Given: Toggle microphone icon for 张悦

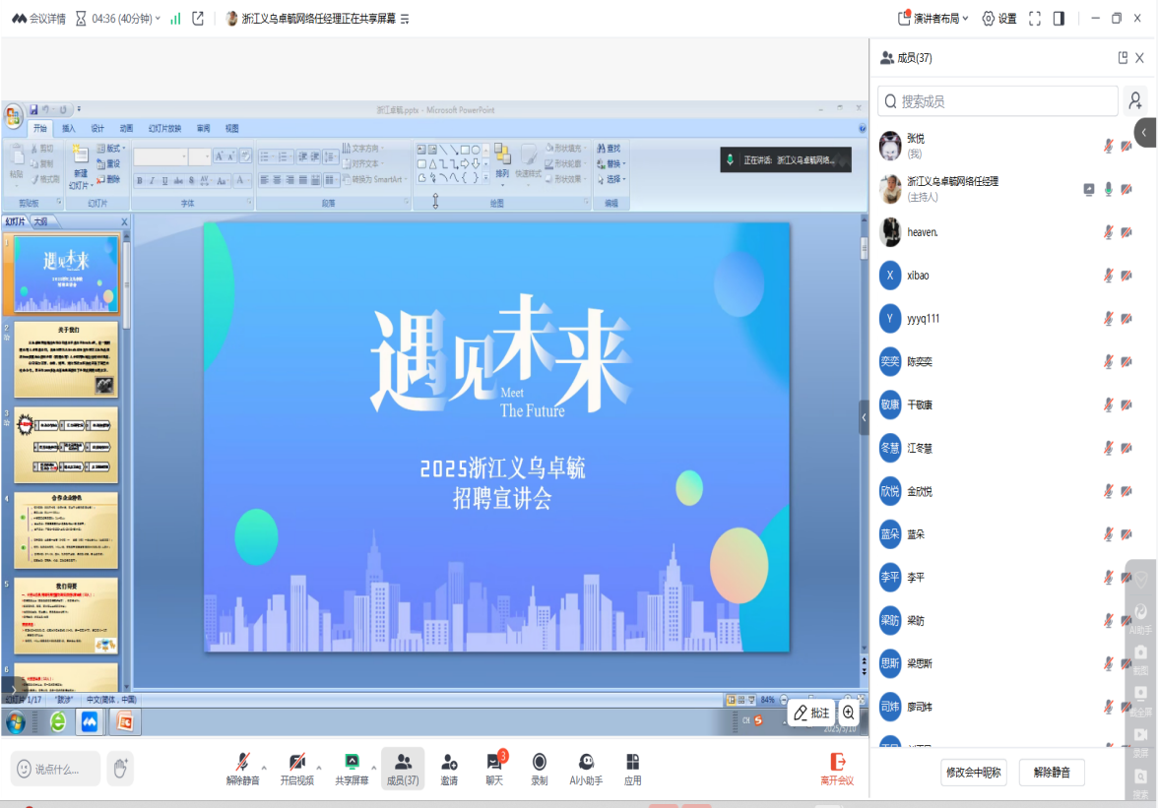Looking at the screenshot, I should (1108, 146).
